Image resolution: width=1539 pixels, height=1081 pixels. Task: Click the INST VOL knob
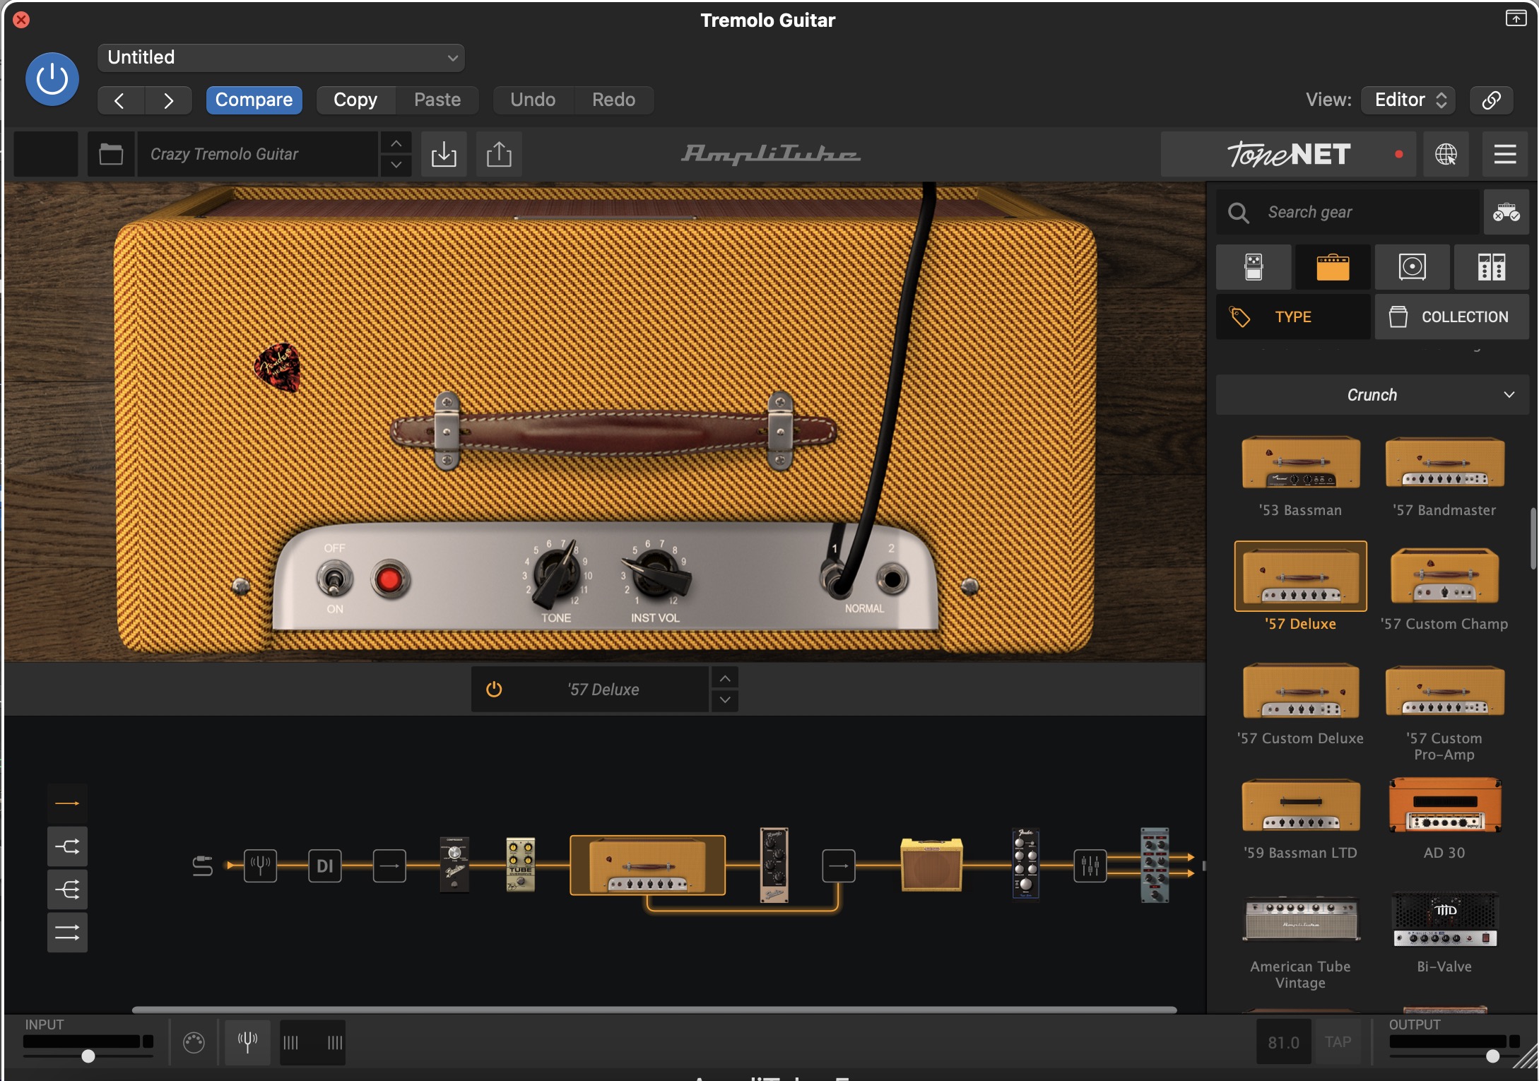[x=657, y=572]
